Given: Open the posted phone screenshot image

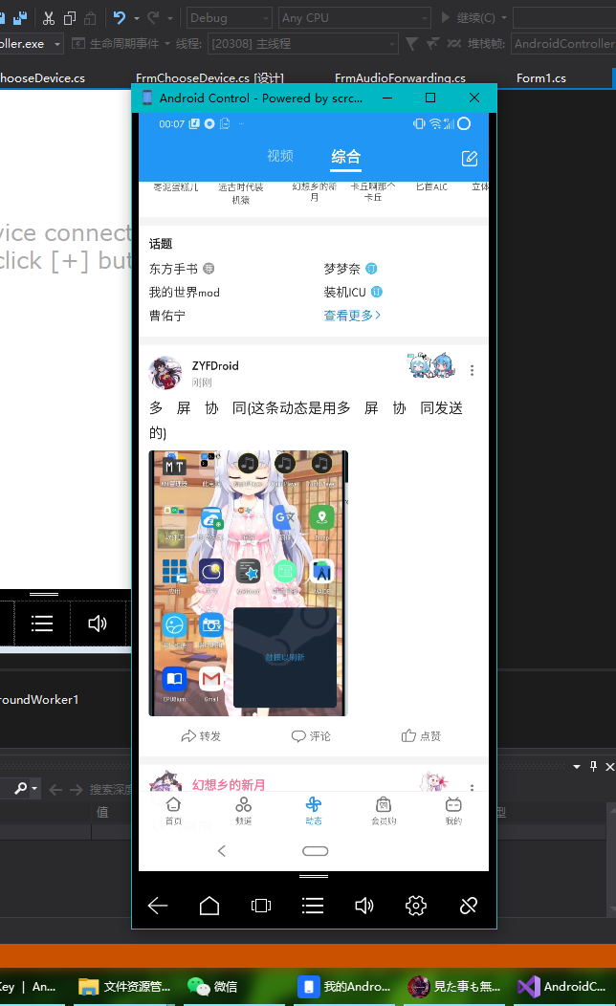Looking at the screenshot, I should [x=249, y=583].
